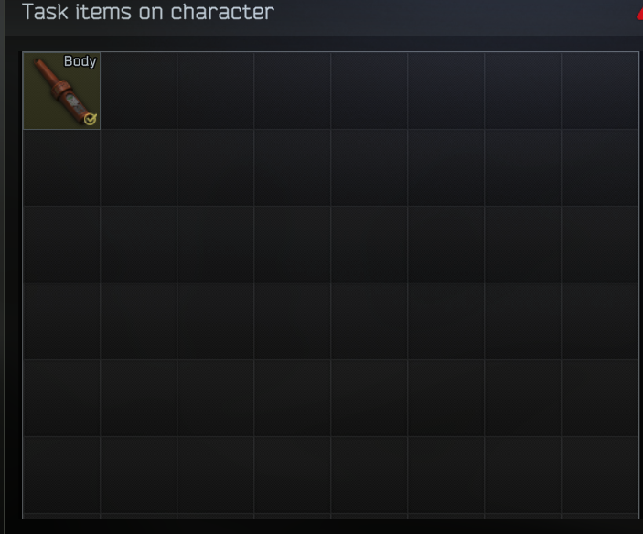The image size is (643, 534).
Task: Select first slot in the third row
Action: tap(61, 244)
